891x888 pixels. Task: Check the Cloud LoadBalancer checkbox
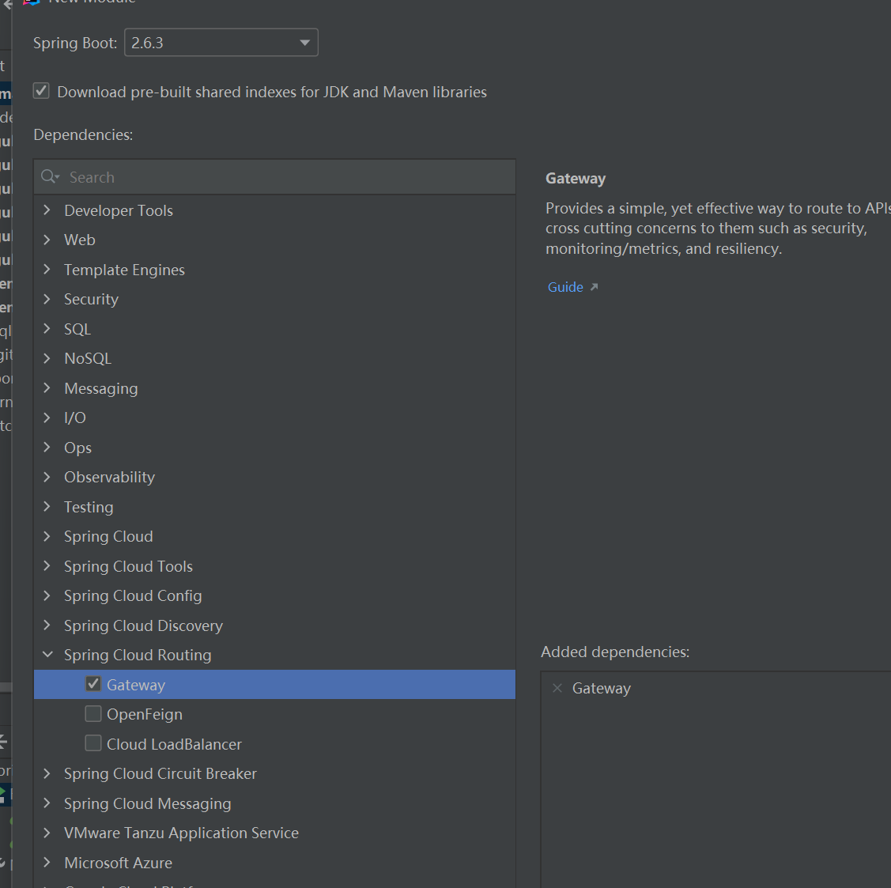click(93, 743)
